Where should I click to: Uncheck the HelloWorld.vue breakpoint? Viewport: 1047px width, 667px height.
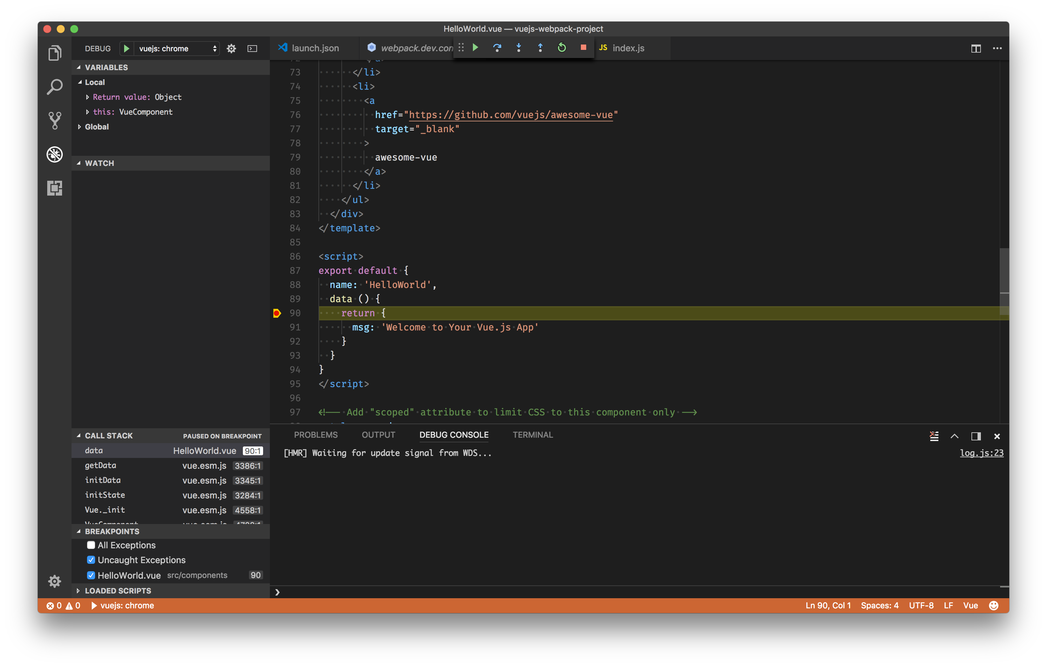90,575
